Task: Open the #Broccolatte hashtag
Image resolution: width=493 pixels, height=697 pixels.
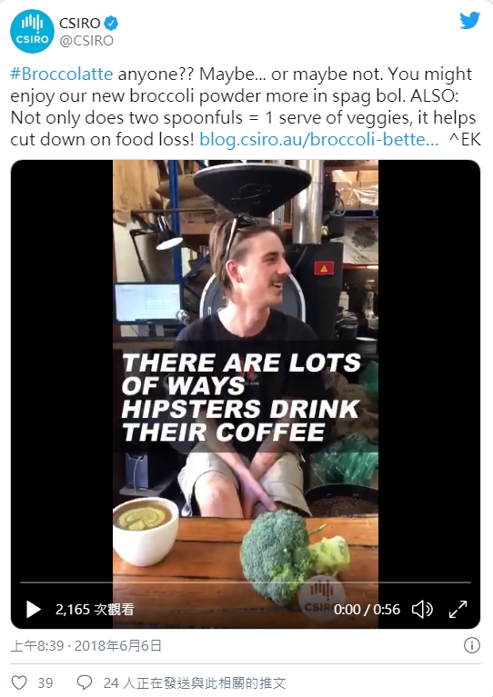Action: click(x=62, y=74)
